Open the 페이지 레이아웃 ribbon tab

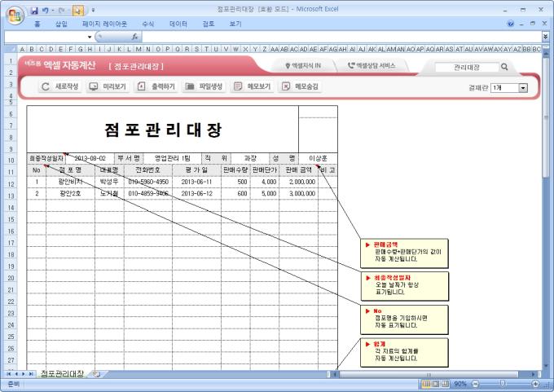104,24
